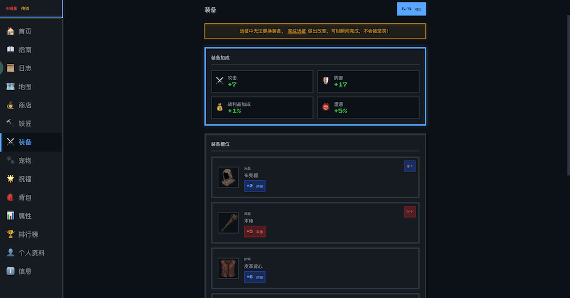Go to 商店 in the sidebar
570x298 pixels.
coord(25,105)
